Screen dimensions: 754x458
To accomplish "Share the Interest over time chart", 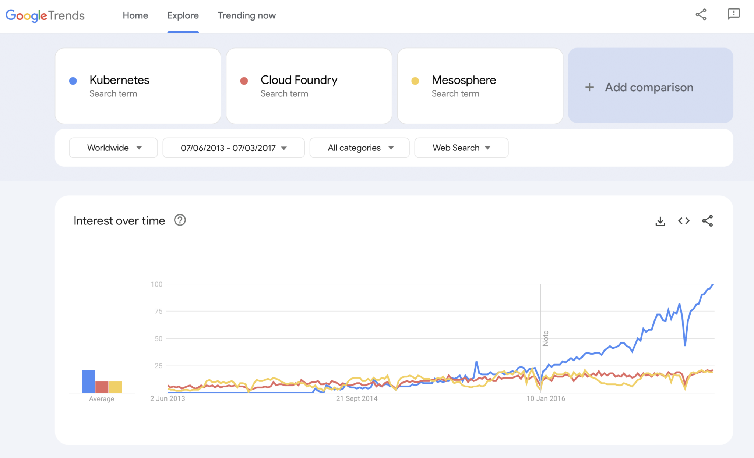I will 708,221.
